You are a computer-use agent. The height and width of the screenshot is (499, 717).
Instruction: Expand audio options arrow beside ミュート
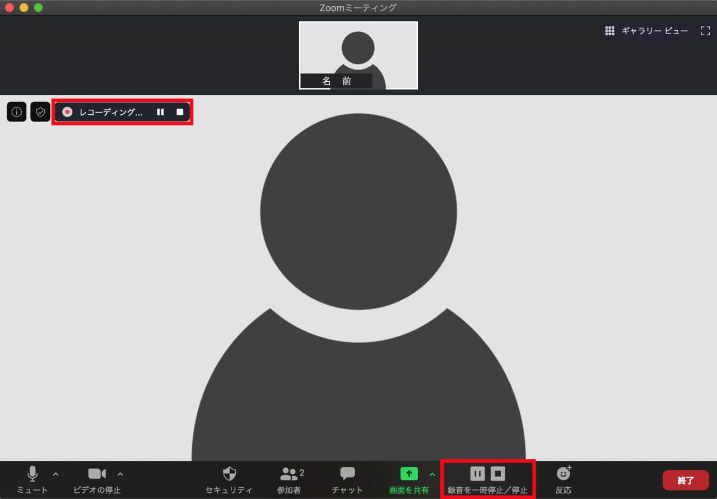(55, 474)
